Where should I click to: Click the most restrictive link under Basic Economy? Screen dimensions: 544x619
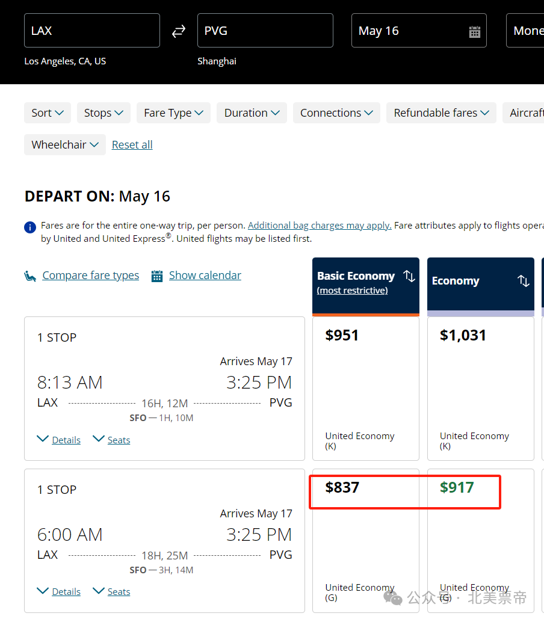coord(352,291)
